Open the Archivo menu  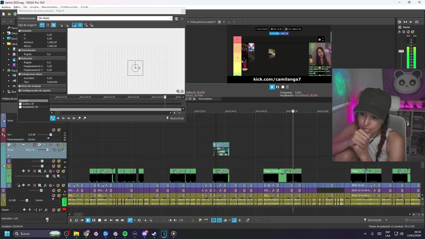pos(6,7)
